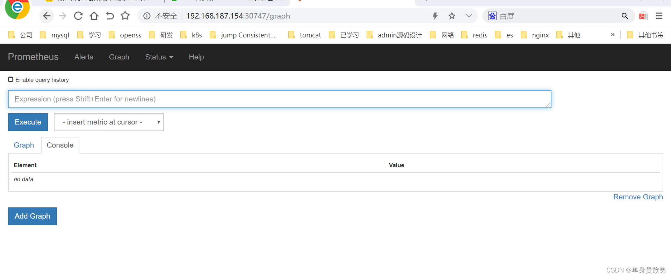Click the Element column header
The height and width of the screenshot is (277, 671).
pyautogui.click(x=25, y=165)
